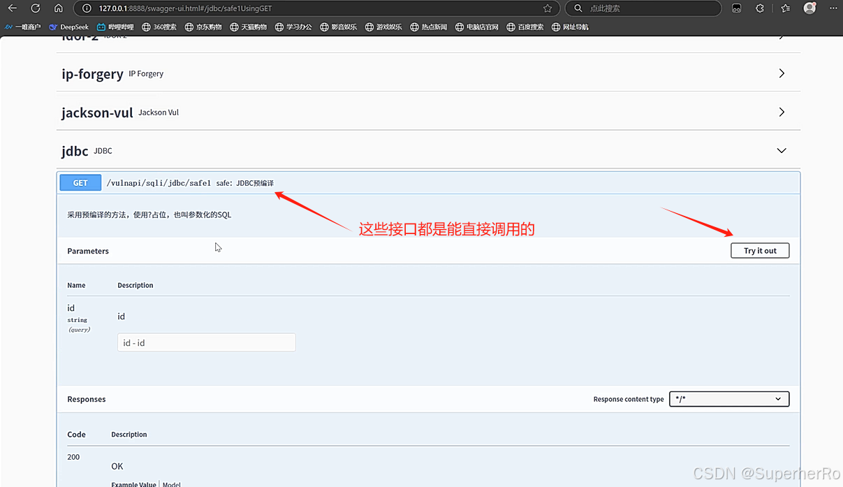843x487 pixels.
Task: Open the user profile avatar
Action: coord(809,8)
